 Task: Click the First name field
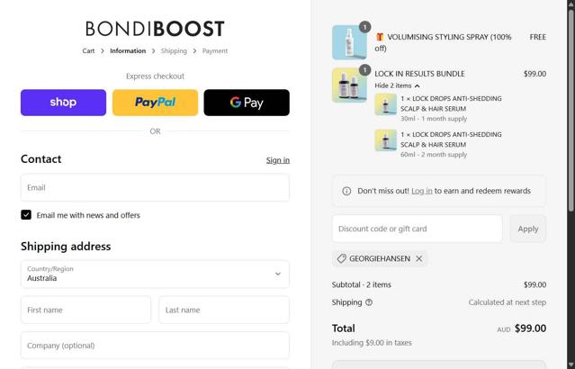[85, 310]
